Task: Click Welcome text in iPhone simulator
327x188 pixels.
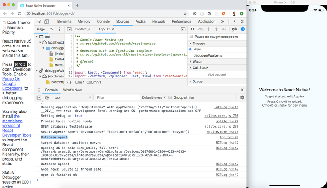Action: click(x=284, y=90)
